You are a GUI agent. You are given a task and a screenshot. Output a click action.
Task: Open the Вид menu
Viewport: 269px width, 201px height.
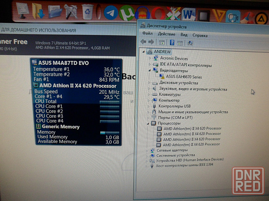click(x=184, y=35)
